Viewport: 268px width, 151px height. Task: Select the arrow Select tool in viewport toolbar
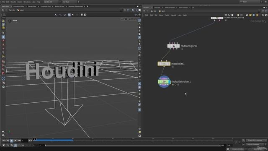coord(3,33)
